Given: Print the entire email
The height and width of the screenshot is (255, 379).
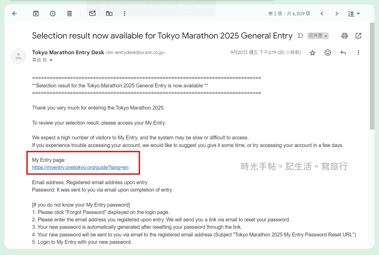Looking at the screenshot, I should pyautogui.click(x=345, y=36).
